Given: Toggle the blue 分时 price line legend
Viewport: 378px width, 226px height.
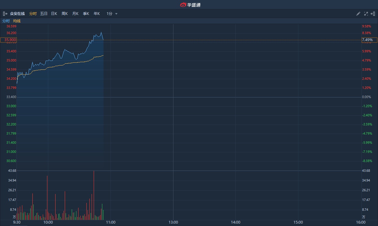Looking at the screenshot, I should tap(6, 21).
